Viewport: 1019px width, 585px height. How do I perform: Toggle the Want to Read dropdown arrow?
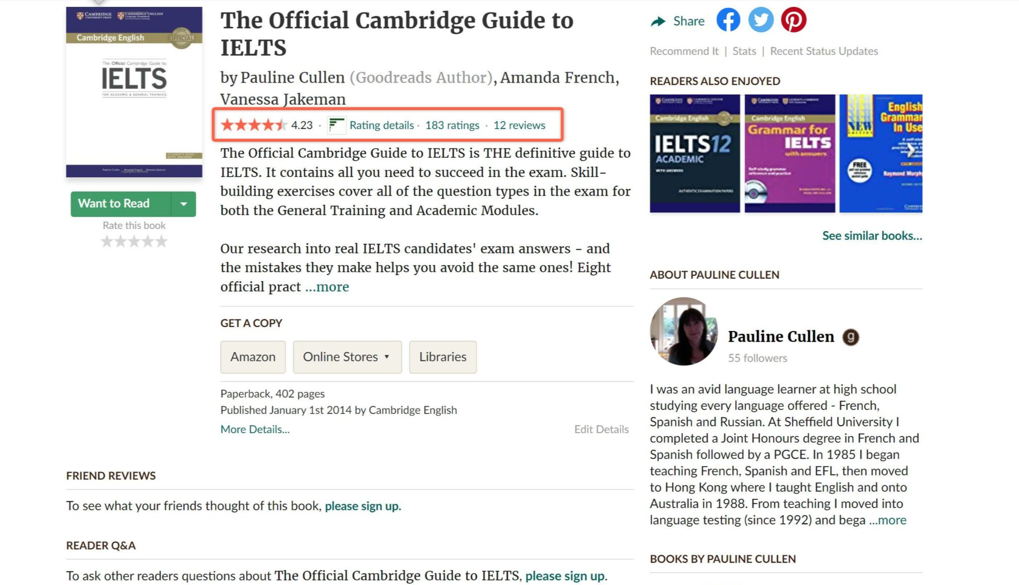tap(184, 203)
